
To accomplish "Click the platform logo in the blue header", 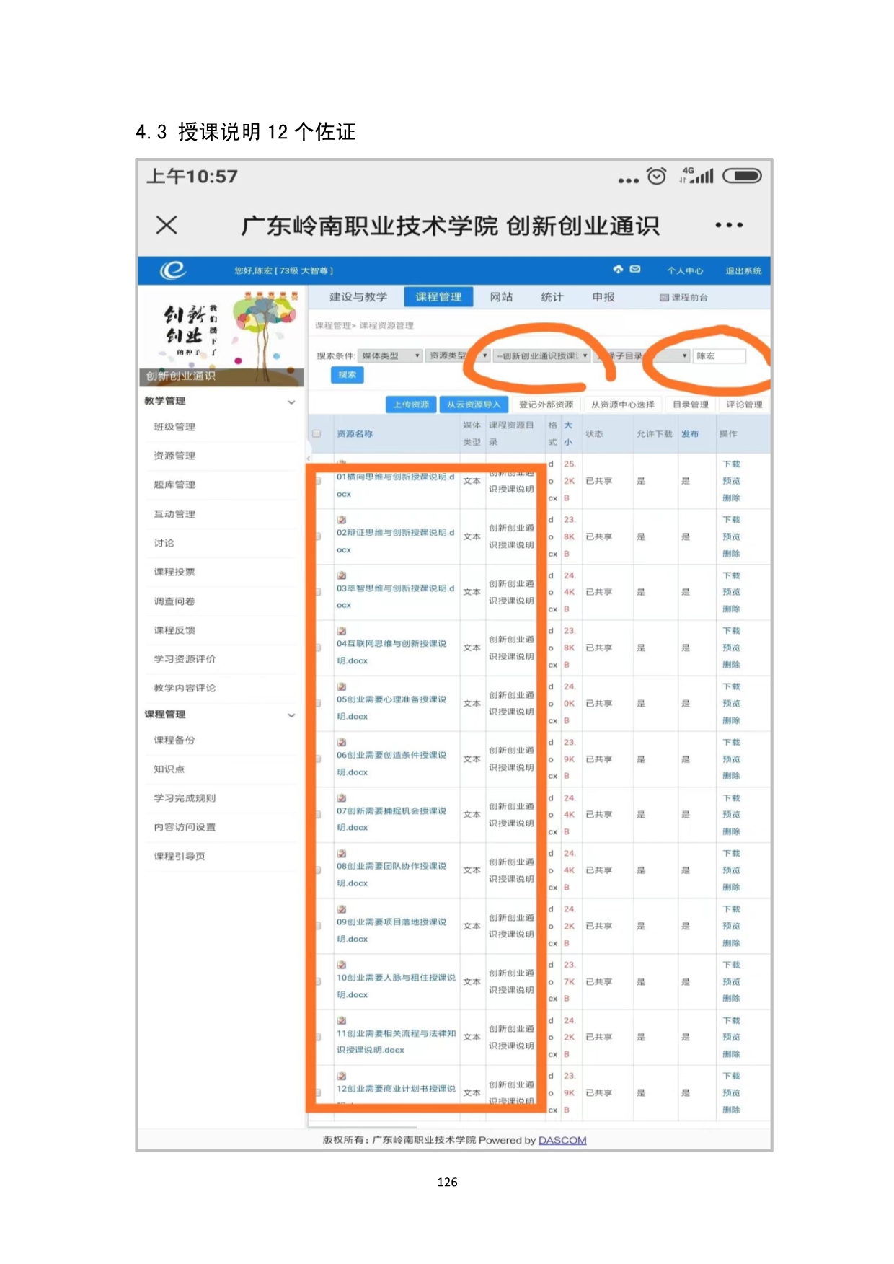I will point(173,270).
